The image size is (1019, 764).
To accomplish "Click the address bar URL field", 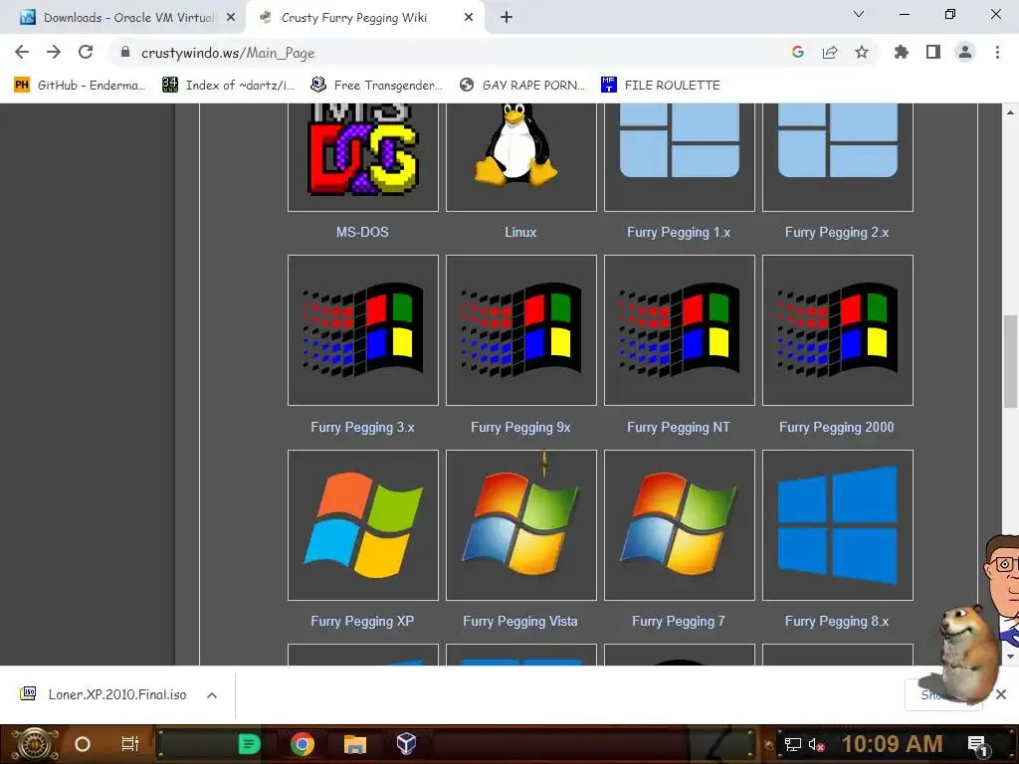I will tap(455, 53).
